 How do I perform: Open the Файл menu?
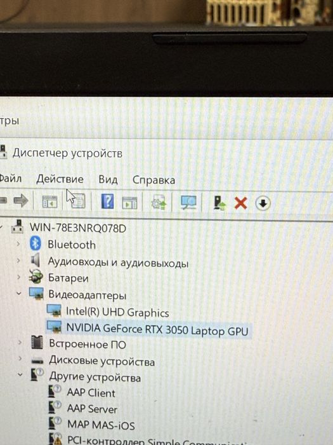coord(10,179)
